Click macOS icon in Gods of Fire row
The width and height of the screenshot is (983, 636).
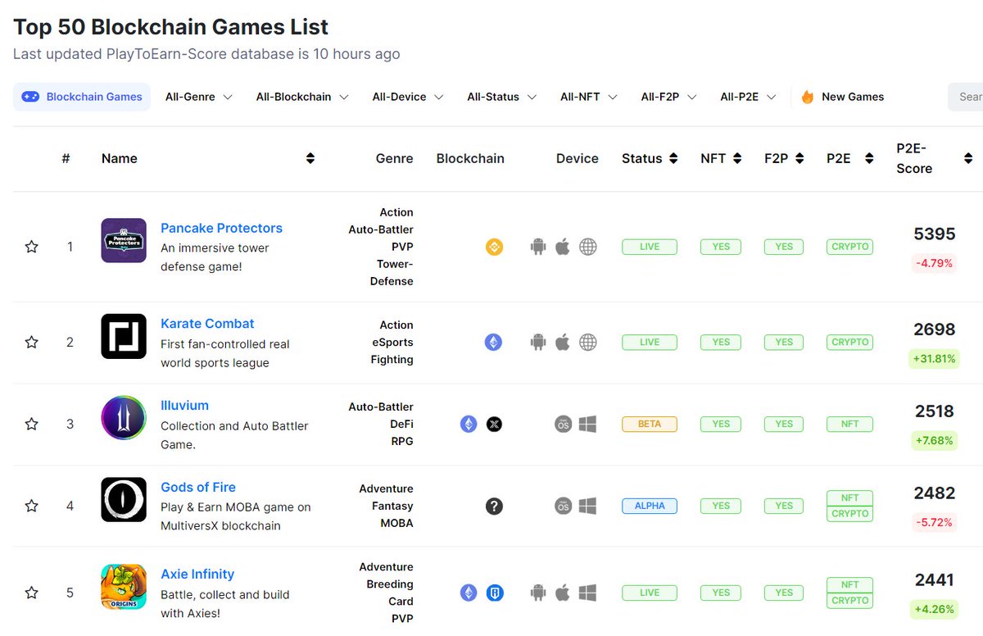563,507
